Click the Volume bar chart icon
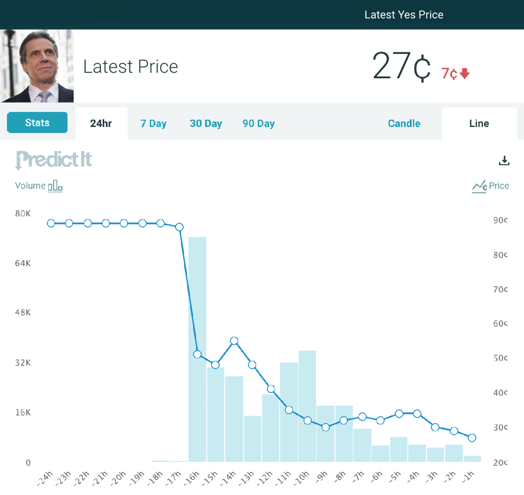524x495 pixels. (55, 186)
